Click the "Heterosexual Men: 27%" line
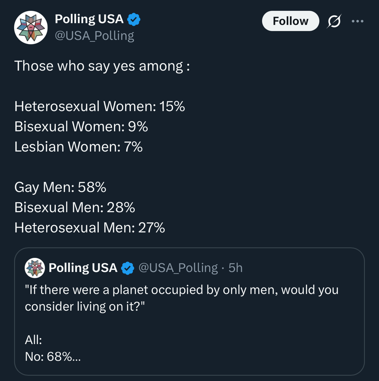This screenshot has height=381, width=379. point(90,228)
